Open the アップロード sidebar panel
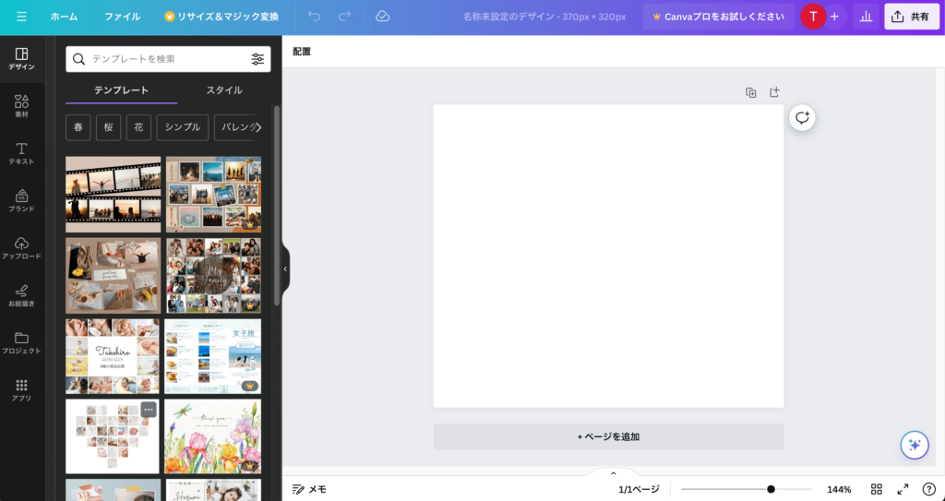Screen dimensions: 945x501 [x=22, y=248]
